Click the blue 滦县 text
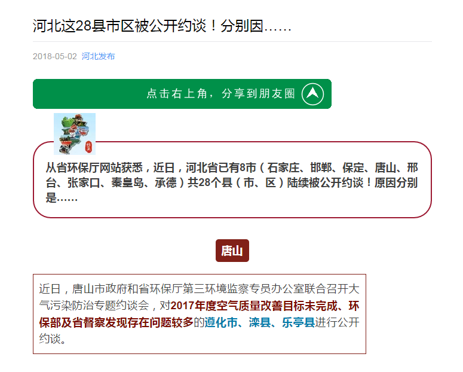463x372 pixels. click(x=259, y=322)
